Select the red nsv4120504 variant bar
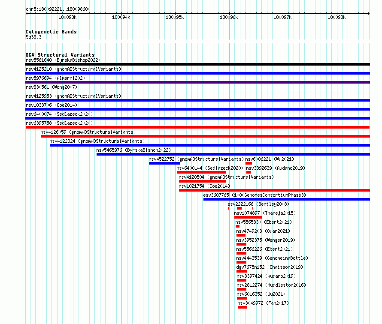 click(x=202, y=181)
